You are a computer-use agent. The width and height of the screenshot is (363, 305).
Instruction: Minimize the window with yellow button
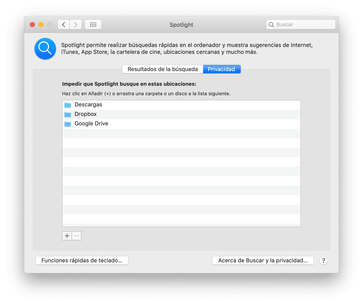coord(41,24)
